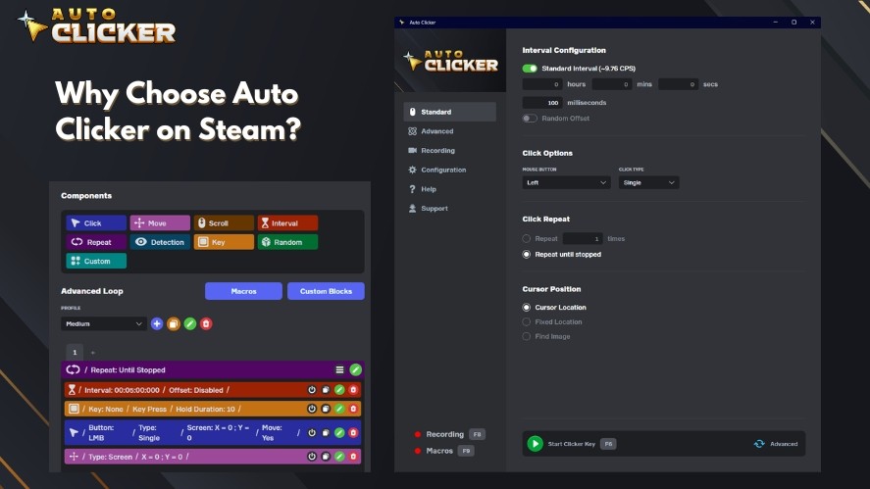
Task: Delete the Interval row with trash icon
Action: (353, 390)
